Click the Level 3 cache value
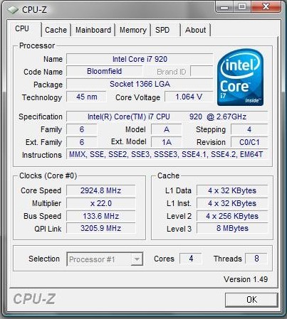This screenshot has height=319, width=287. (232, 228)
